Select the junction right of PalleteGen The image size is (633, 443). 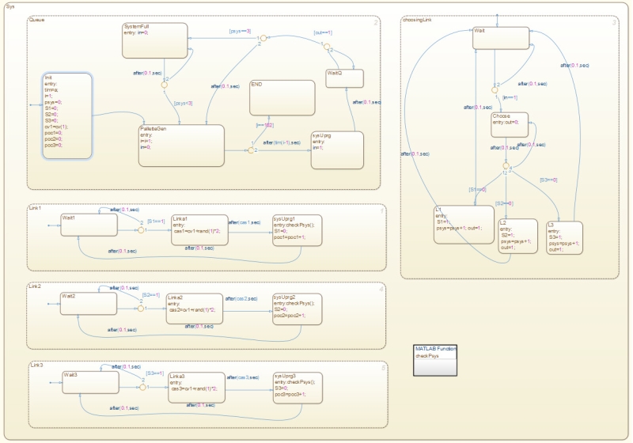[x=251, y=150]
